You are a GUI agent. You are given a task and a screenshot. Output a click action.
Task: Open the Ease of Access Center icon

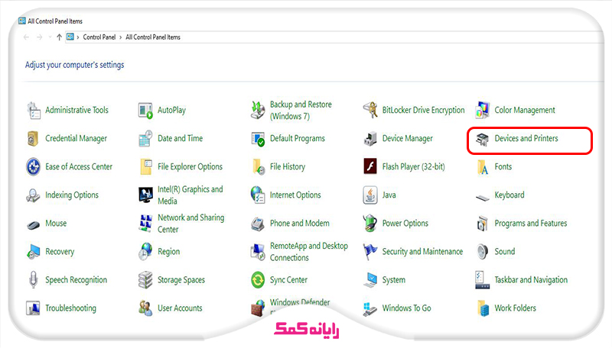point(34,167)
